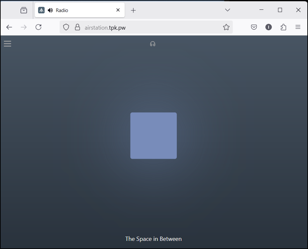Open the extensions puzzle-piece menu

coord(283,27)
